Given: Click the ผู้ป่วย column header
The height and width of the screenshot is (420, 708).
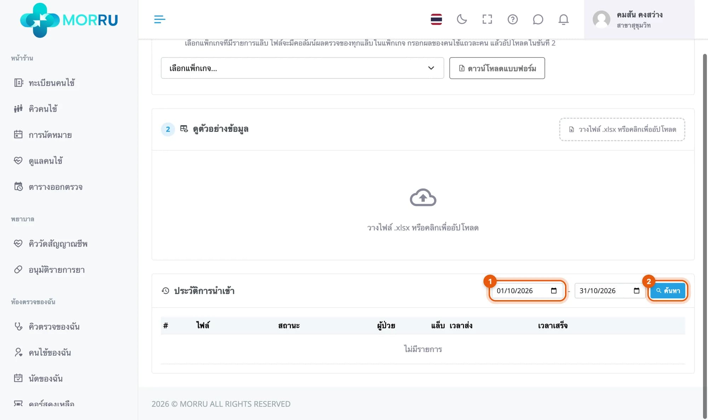Looking at the screenshot, I should (386, 325).
